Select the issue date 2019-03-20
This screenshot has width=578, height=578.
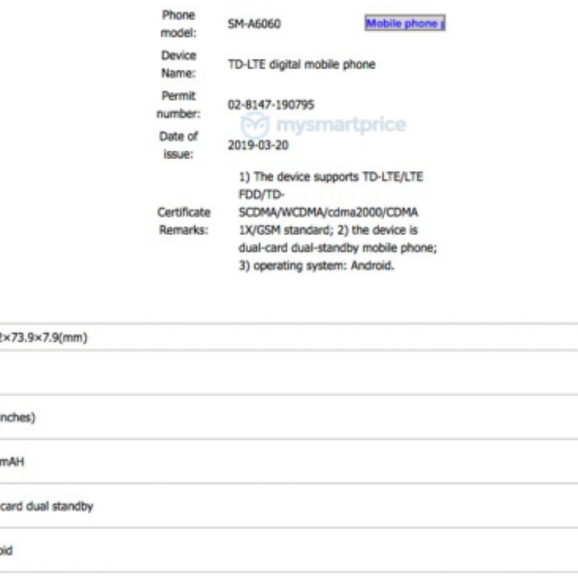258,145
